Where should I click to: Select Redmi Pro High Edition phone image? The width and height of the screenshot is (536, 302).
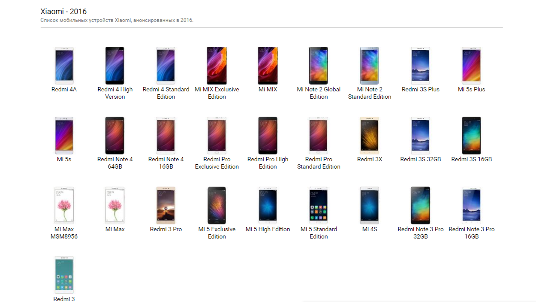[268, 136]
